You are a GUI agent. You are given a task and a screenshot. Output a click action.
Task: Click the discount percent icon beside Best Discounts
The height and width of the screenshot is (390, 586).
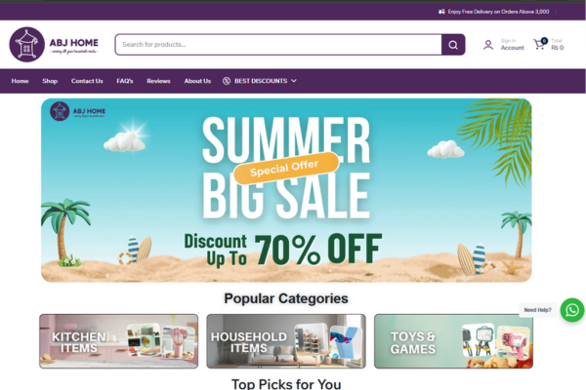tap(227, 81)
